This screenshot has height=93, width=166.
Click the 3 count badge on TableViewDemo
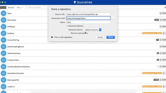(x=158, y=53)
